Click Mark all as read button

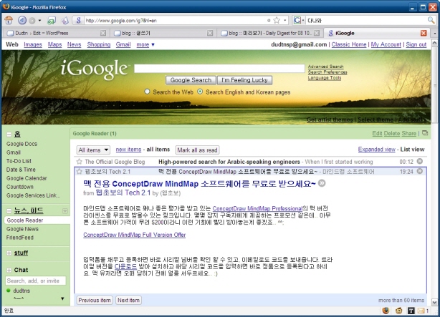(197, 150)
